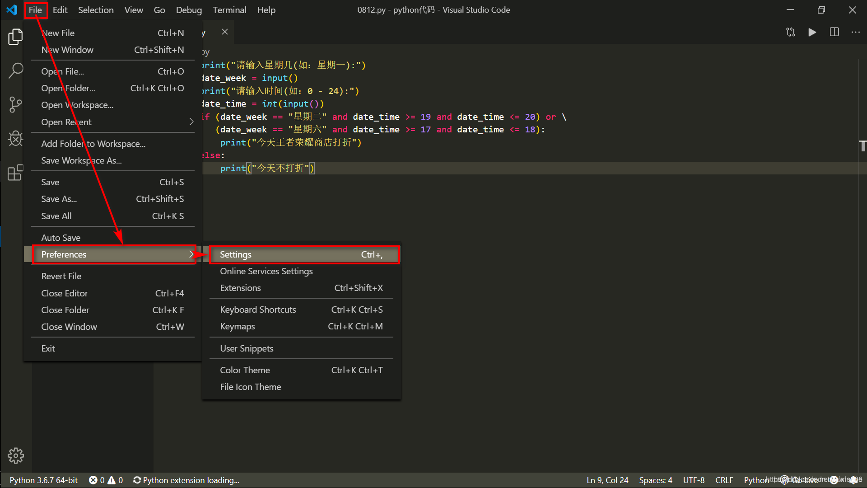Open the Debug menu
Image resolution: width=867 pixels, height=488 pixels.
tap(189, 9)
